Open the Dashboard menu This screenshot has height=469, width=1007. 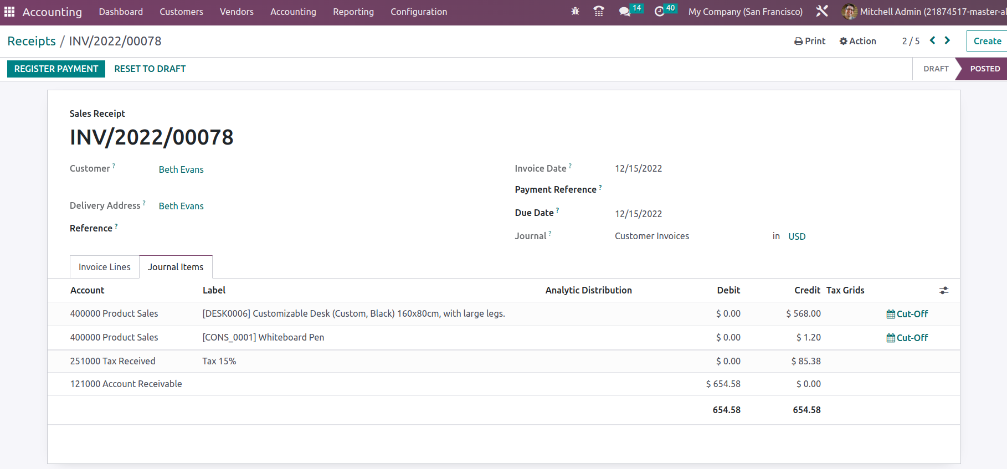tap(121, 12)
